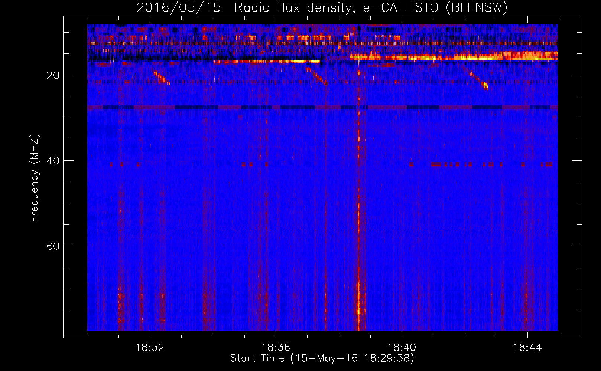Click the 'Frequency (MHZ)' y-axis label
The width and height of the screenshot is (601, 371).
[x=34, y=178]
